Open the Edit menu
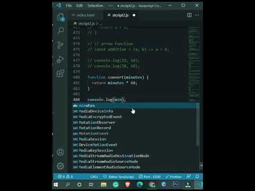 pyautogui.click(x=80, y=6)
